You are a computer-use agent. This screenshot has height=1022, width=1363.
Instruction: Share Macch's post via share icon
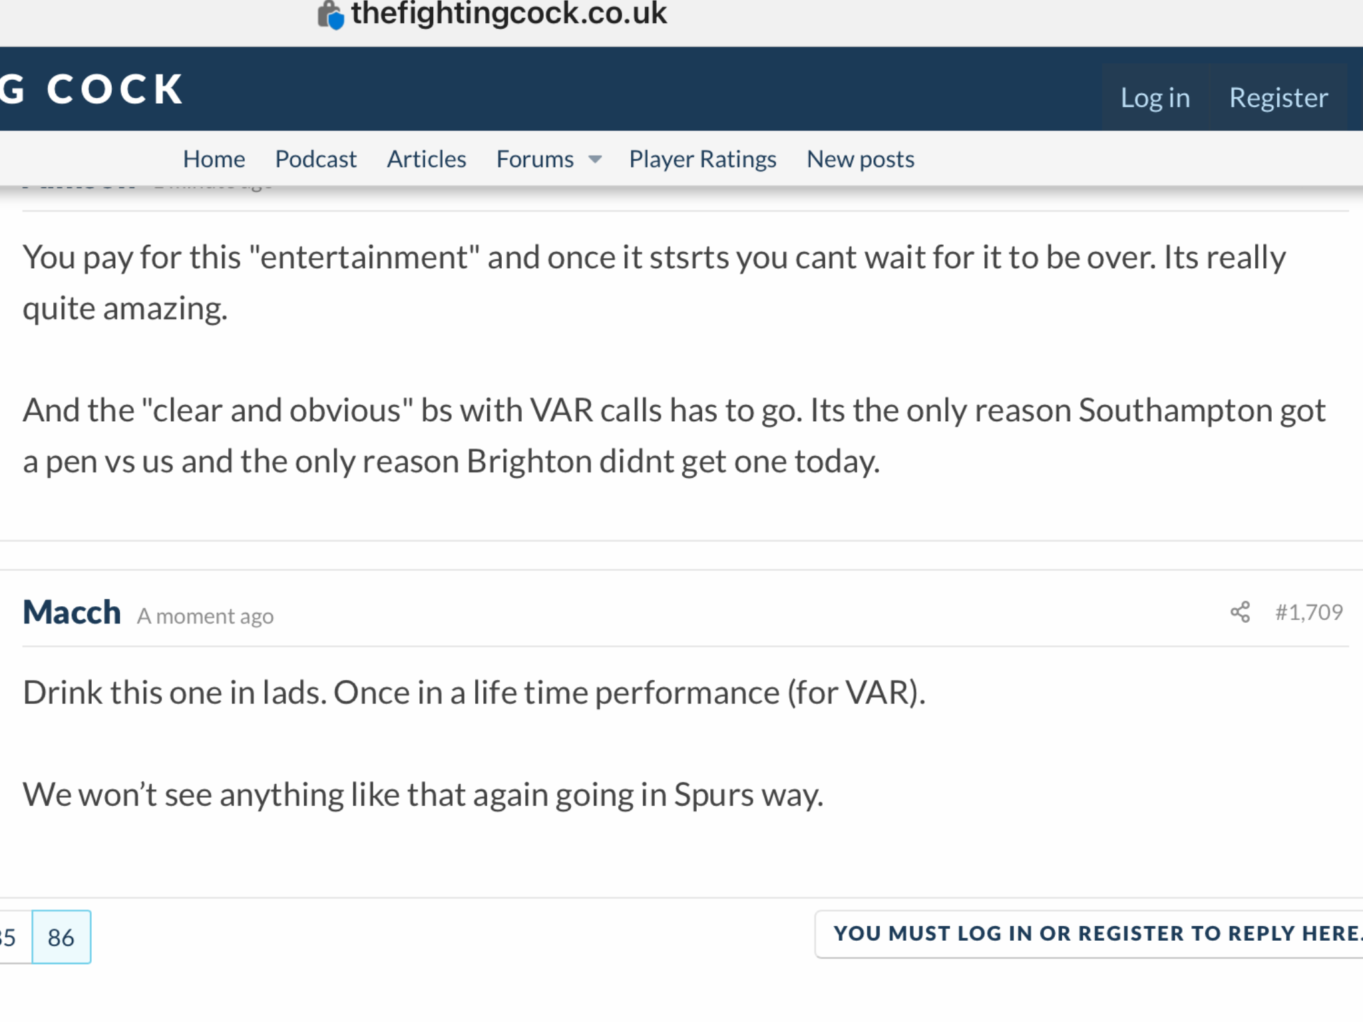click(1240, 612)
